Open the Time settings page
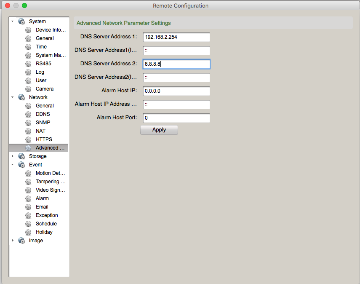Viewport: 360px width, 284px height. [x=41, y=47]
